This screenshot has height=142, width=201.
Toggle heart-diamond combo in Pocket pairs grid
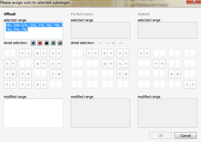(x=92, y=53)
